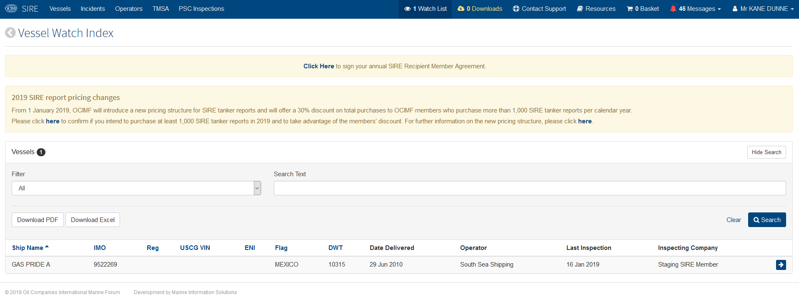Viewport: 799px width, 307px height.
Task: Click the lifebuoy Contact Support icon
Action: 516,9
